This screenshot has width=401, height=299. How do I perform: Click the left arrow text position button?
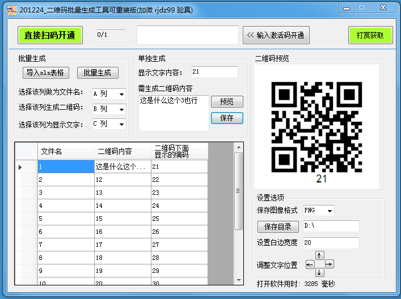[310, 264]
